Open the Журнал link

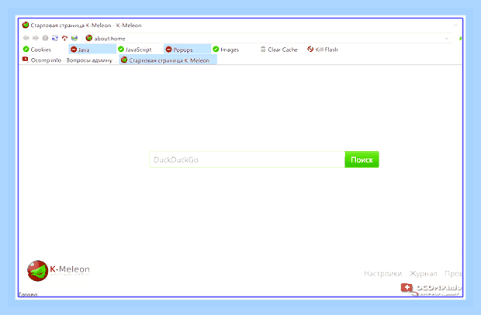424,273
